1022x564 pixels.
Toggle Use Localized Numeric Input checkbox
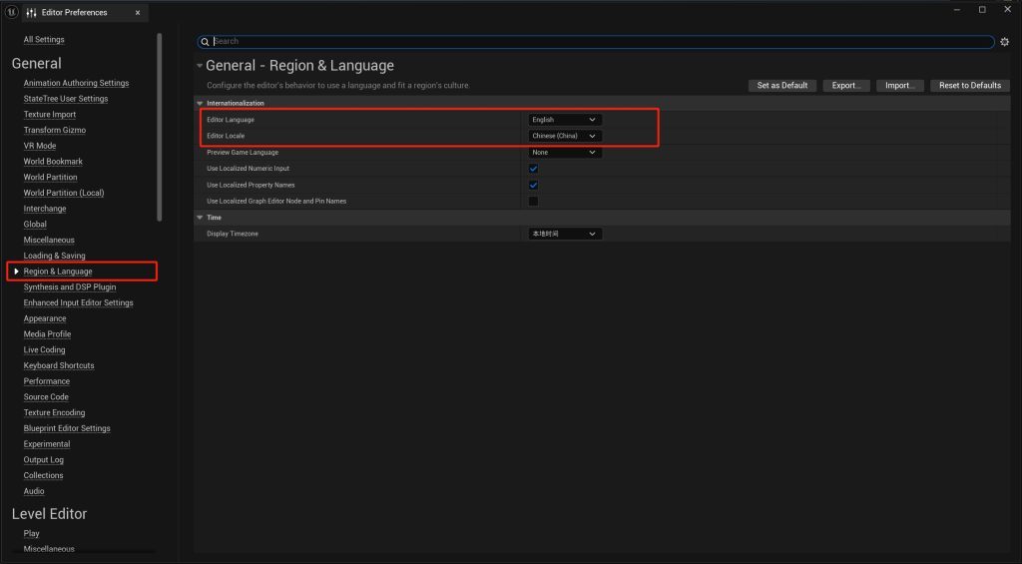533,169
